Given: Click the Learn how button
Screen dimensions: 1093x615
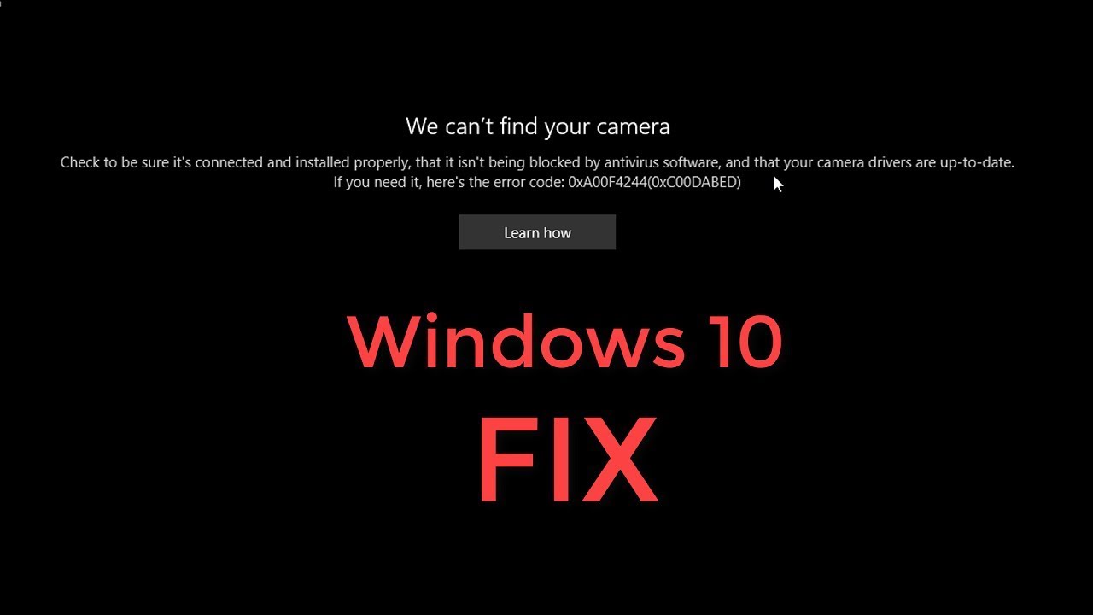Looking at the screenshot, I should pos(537,232).
